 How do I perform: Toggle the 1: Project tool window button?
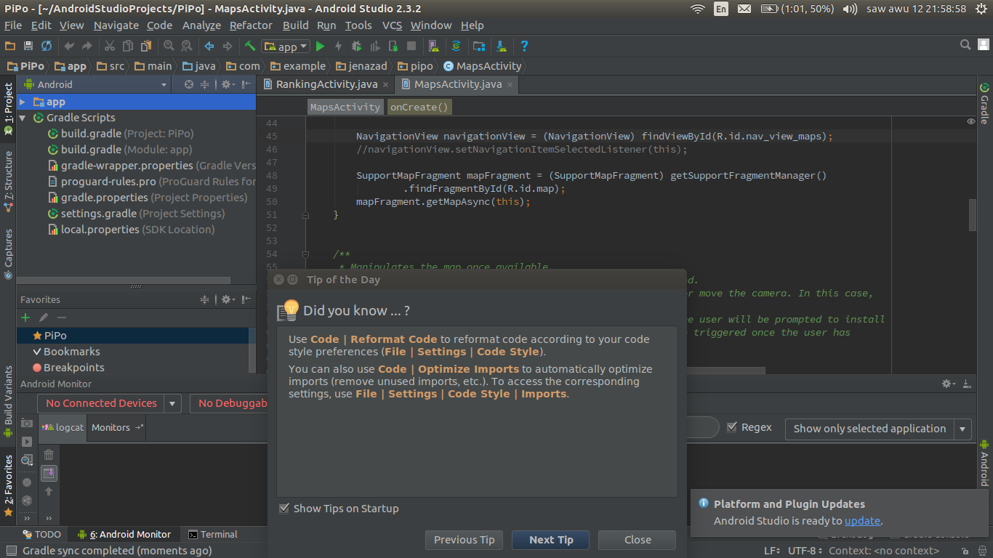[8, 109]
